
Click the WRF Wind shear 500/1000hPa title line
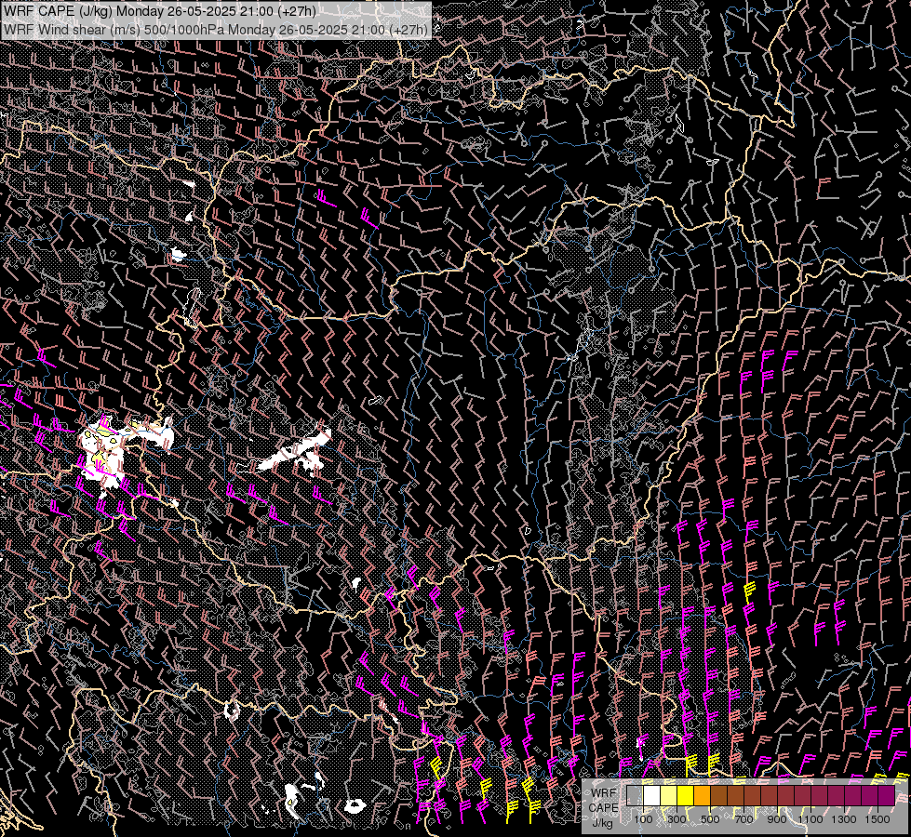click(x=216, y=29)
